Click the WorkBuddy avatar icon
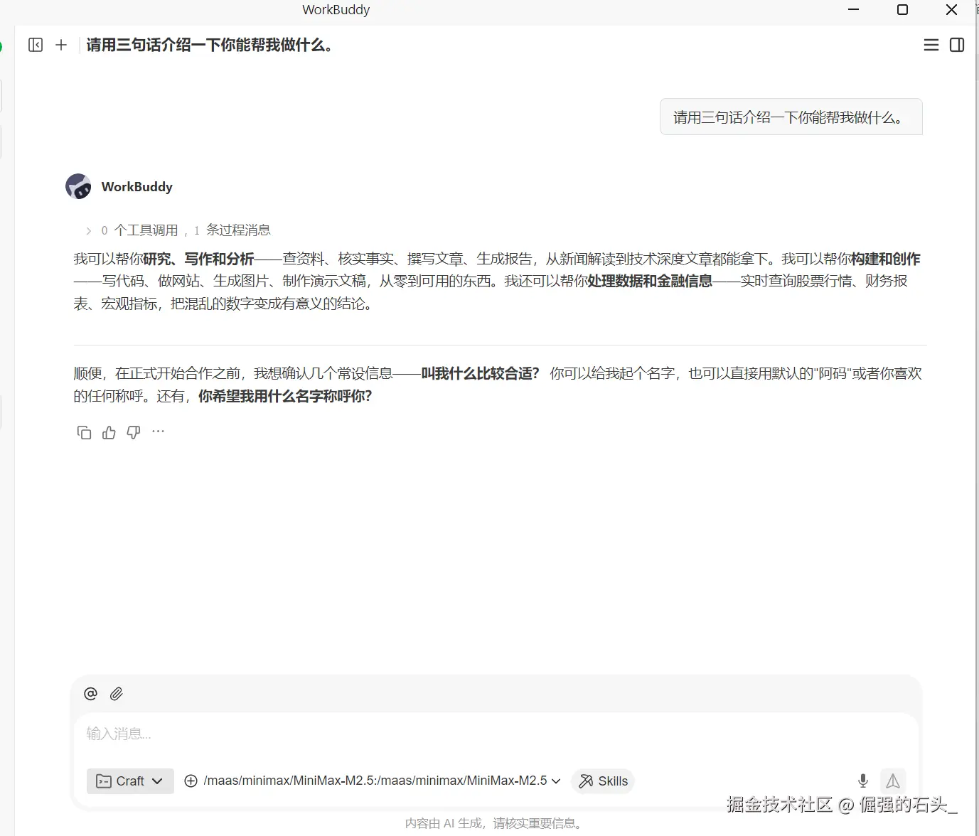This screenshot has width=979, height=836. [78, 186]
